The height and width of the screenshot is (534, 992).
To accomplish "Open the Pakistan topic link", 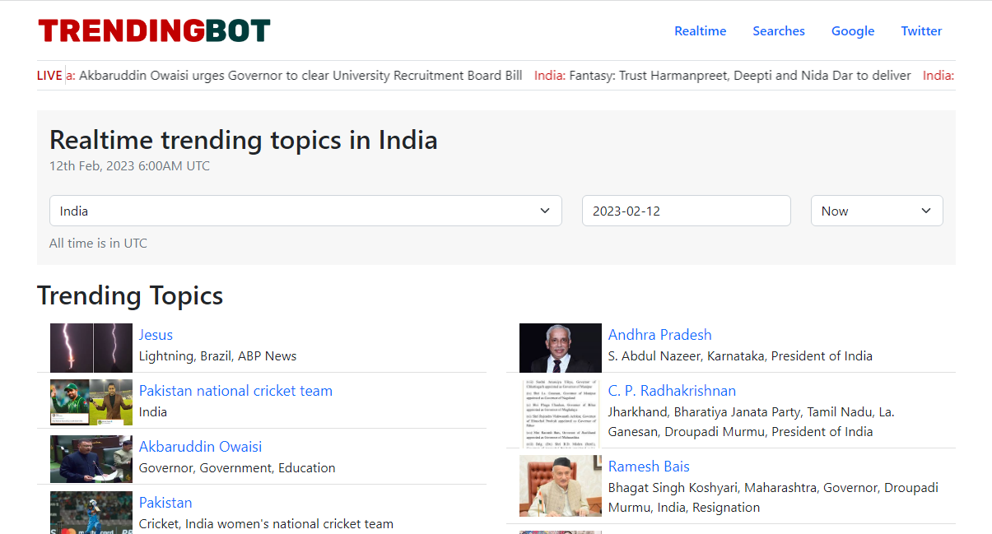I will (x=165, y=503).
